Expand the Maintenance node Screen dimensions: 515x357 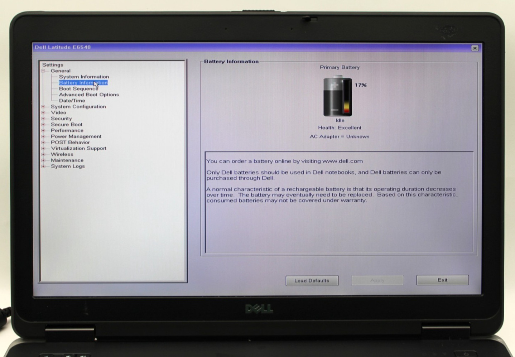(x=43, y=160)
